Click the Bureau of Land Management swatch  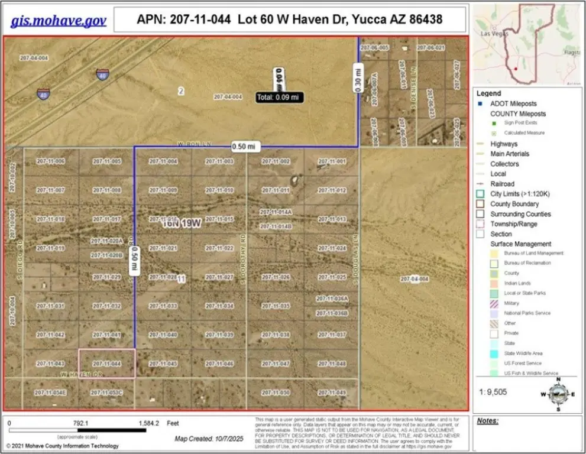click(492, 253)
